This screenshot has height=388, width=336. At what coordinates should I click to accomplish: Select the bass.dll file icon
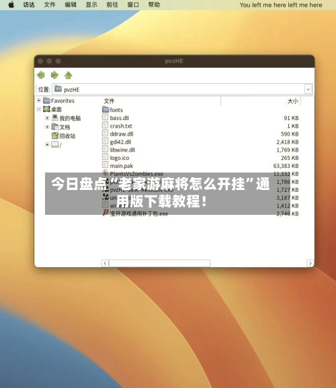coord(105,117)
